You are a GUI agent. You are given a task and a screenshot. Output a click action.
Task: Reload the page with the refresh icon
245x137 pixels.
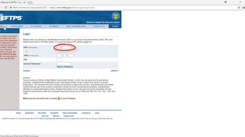6,8
